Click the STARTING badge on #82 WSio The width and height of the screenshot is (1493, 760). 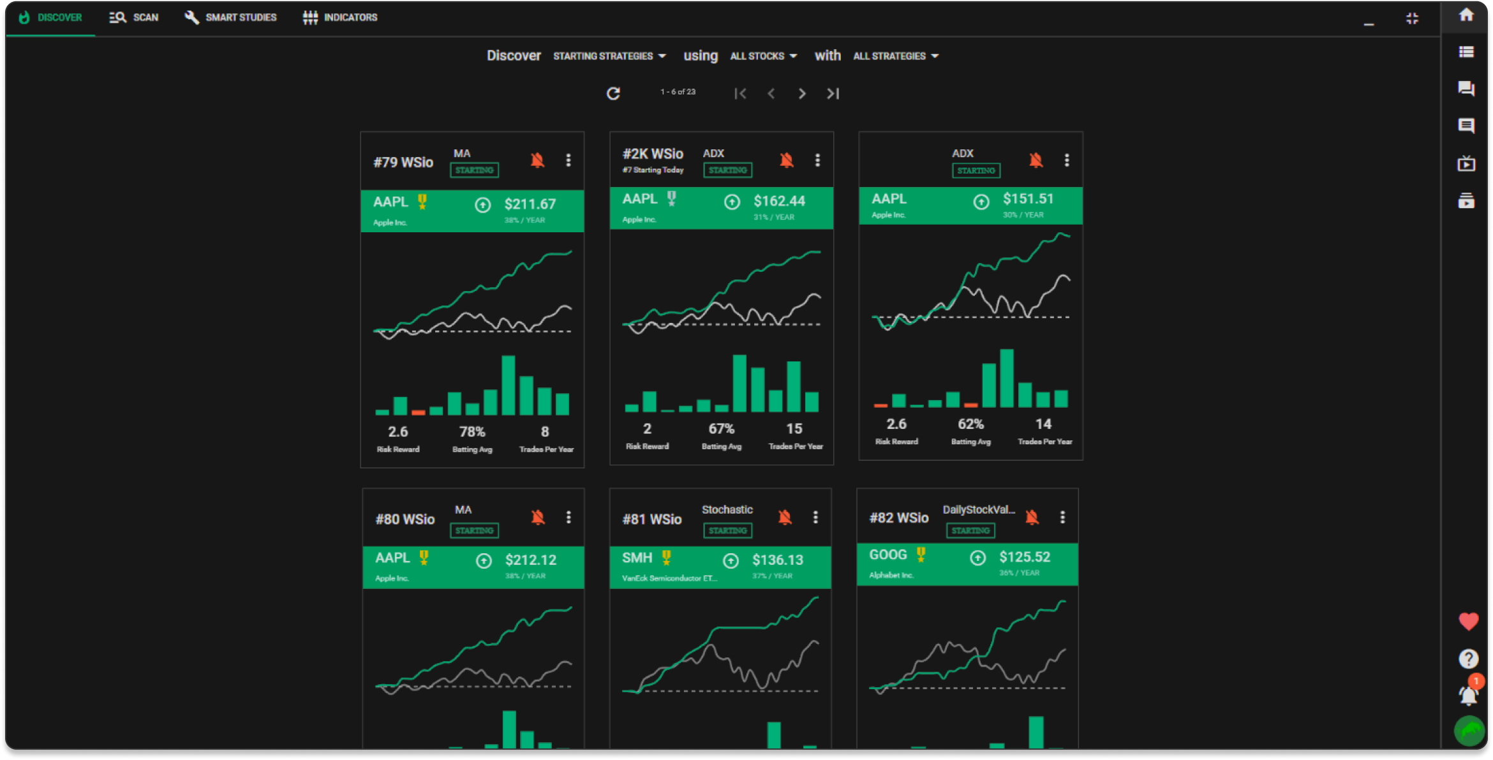[970, 531]
